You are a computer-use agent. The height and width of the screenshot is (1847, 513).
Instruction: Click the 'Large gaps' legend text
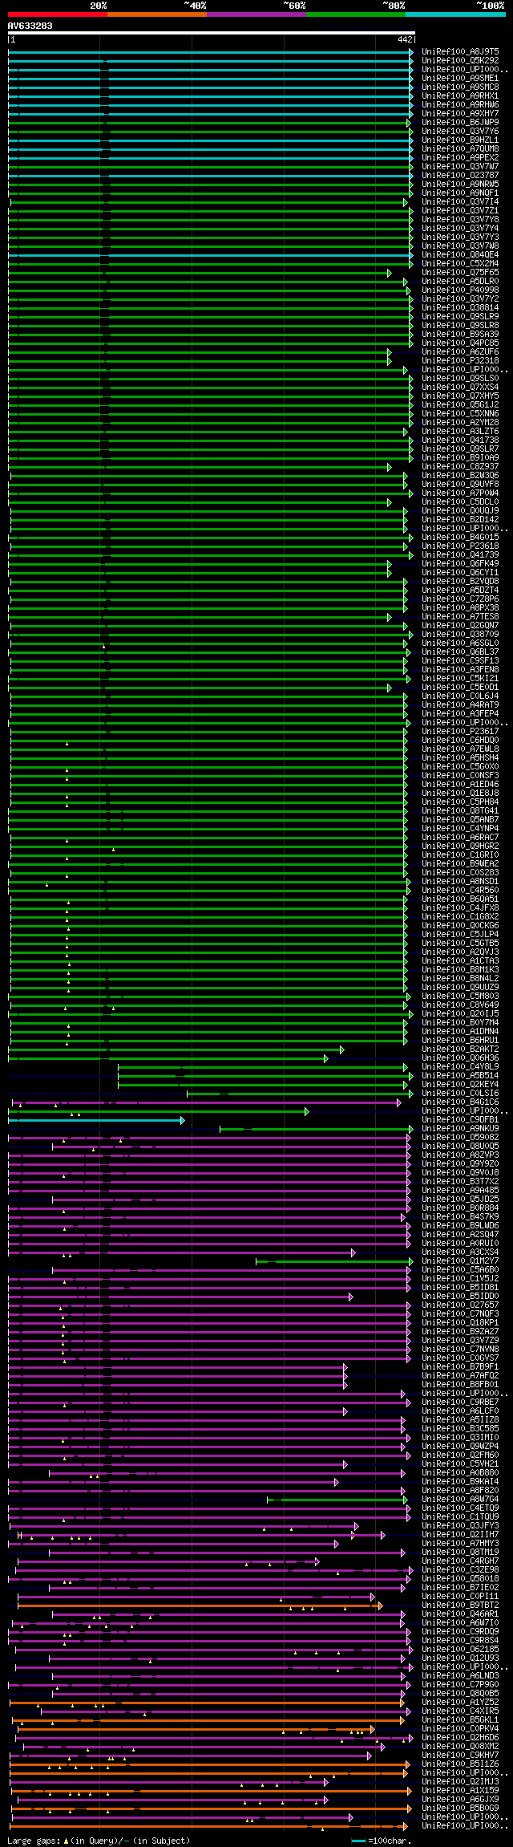[x=34, y=1841]
